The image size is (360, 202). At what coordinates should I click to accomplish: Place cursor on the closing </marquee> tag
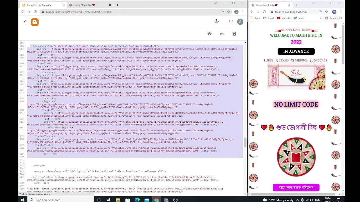coord(39,166)
